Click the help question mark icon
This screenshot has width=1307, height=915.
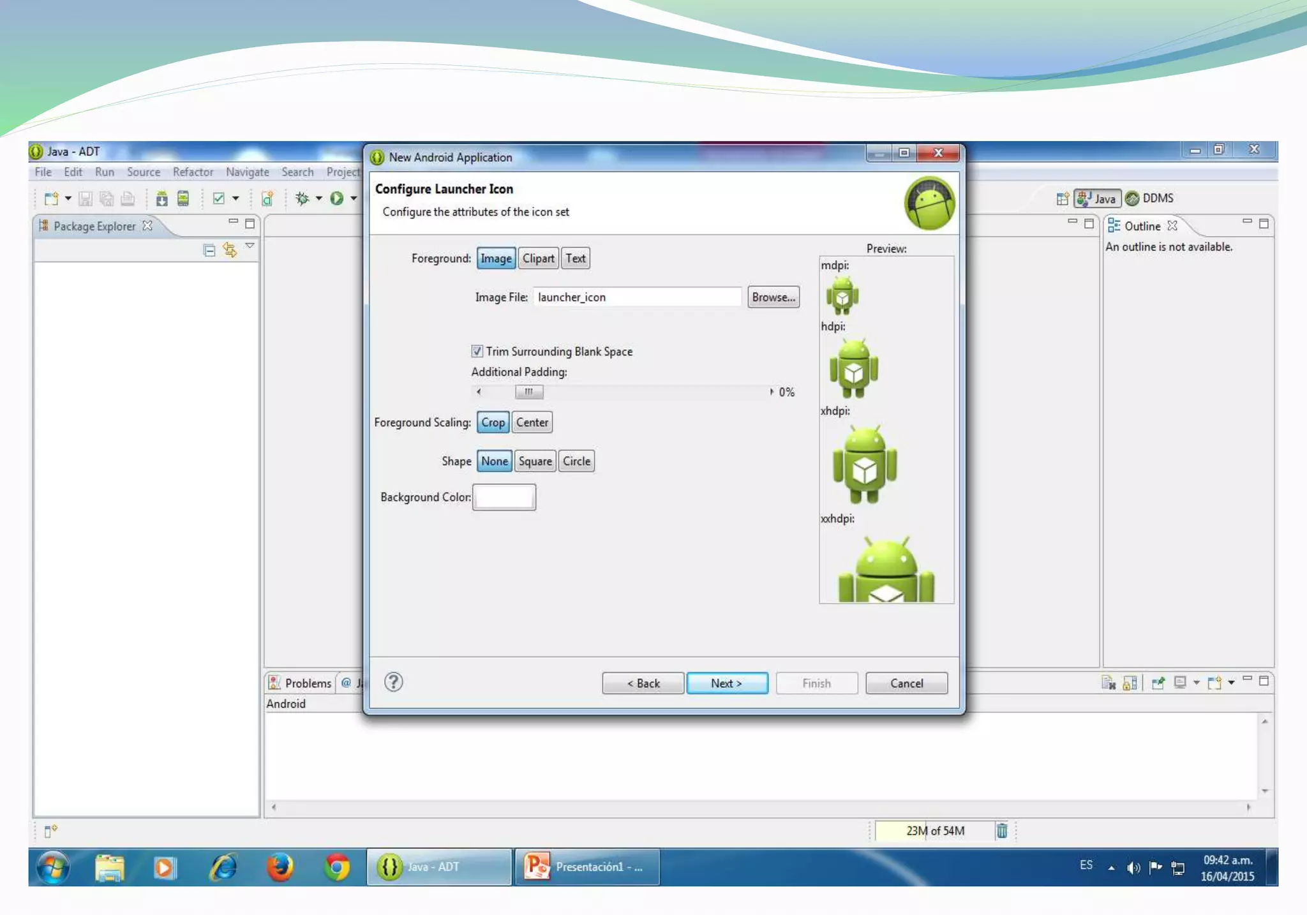pyautogui.click(x=393, y=682)
